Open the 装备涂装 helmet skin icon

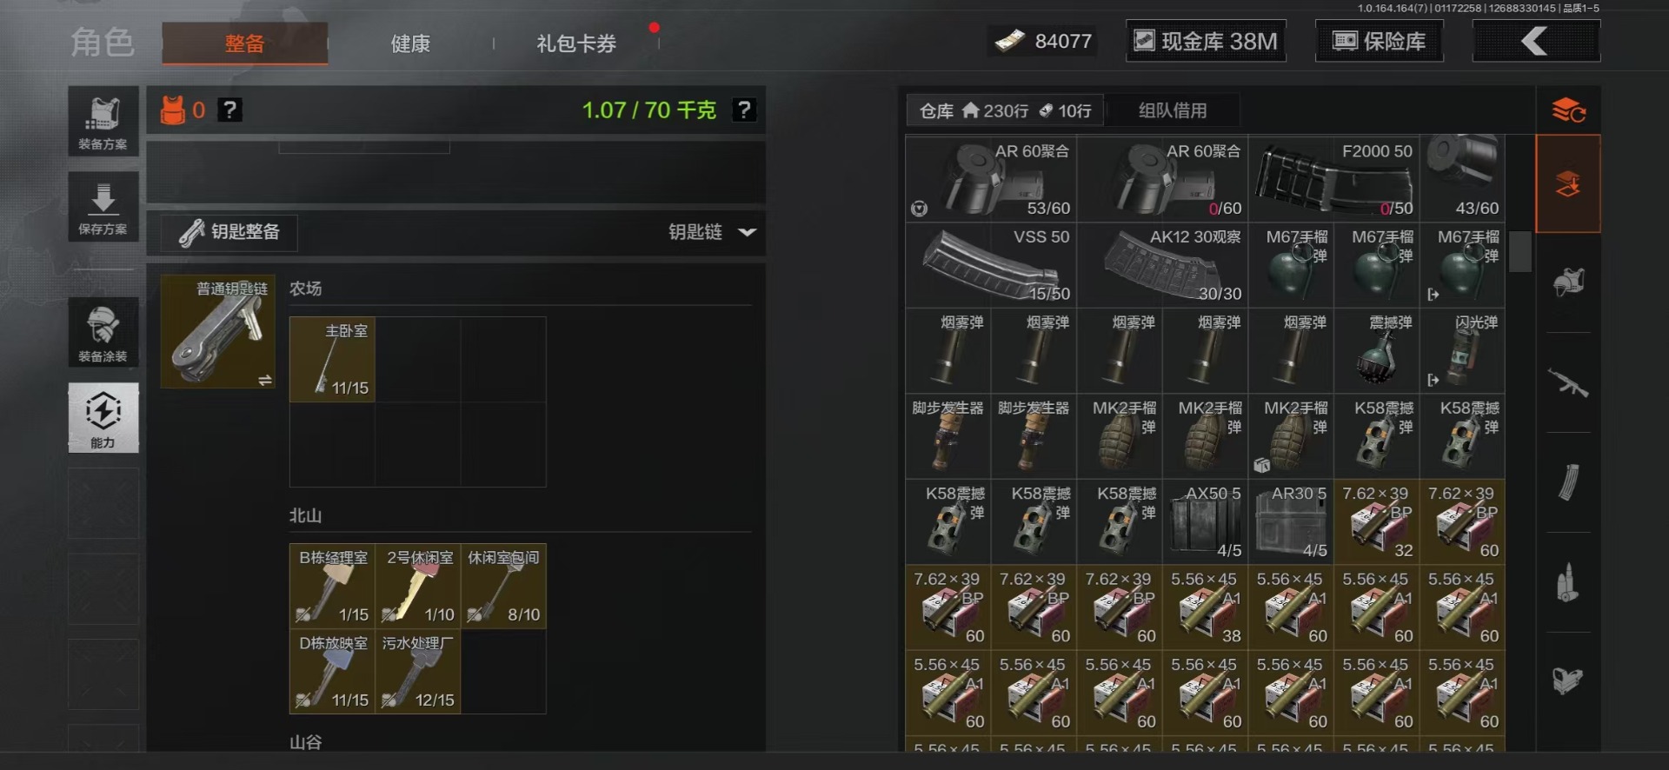tap(103, 333)
